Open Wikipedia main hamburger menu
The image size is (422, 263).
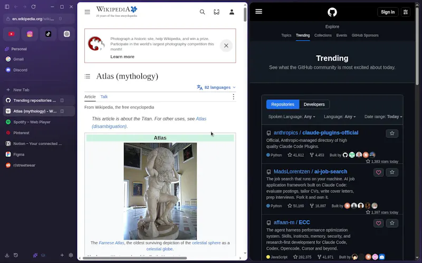[x=87, y=12]
